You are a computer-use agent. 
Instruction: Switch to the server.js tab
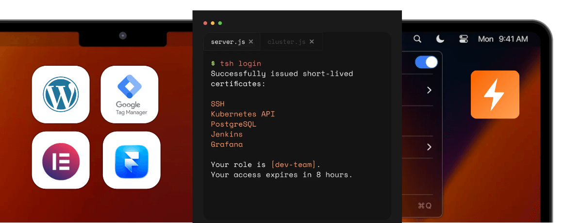click(228, 42)
